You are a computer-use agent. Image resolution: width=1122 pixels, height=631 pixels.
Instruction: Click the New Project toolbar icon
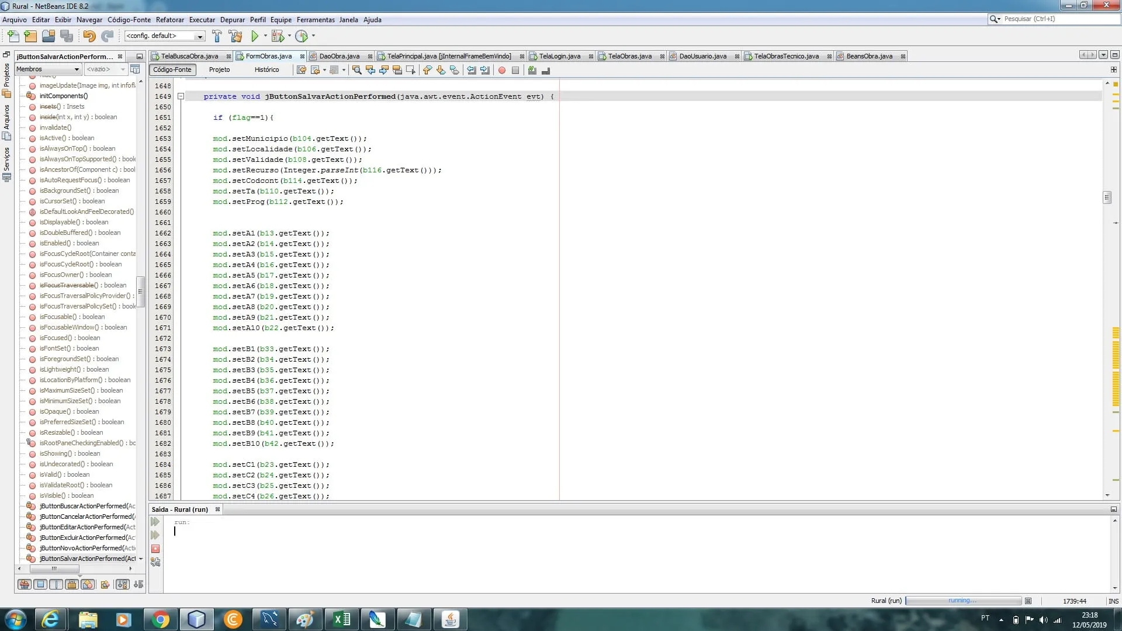pyautogui.click(x=30, y=36)
